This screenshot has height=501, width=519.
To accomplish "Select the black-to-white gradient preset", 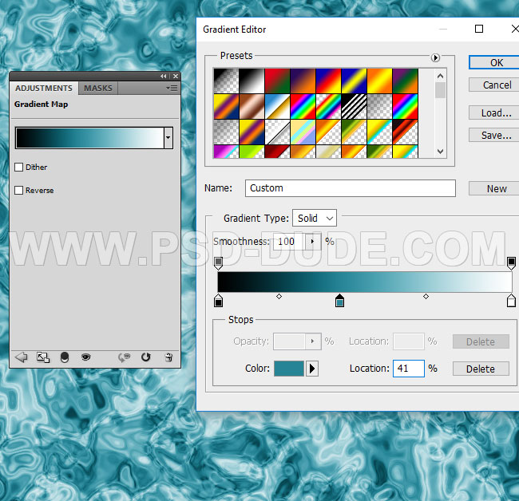I will click(252, 81).
